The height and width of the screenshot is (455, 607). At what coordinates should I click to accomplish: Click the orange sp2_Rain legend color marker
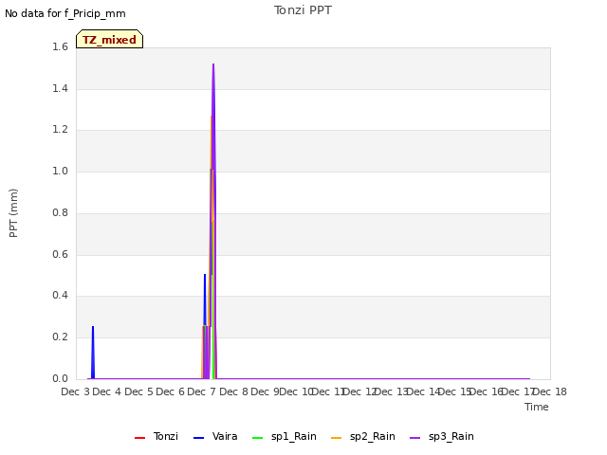tap(337, 438)
